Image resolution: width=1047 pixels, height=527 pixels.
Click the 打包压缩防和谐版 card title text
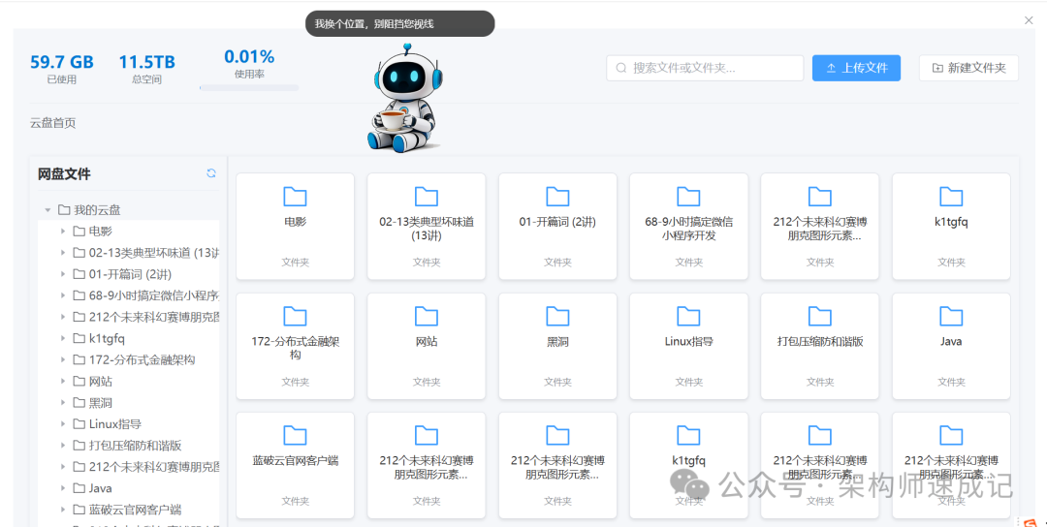(820, 342)
